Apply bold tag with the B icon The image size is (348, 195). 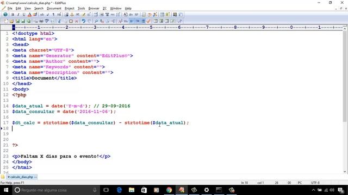(x=13, y=15)
